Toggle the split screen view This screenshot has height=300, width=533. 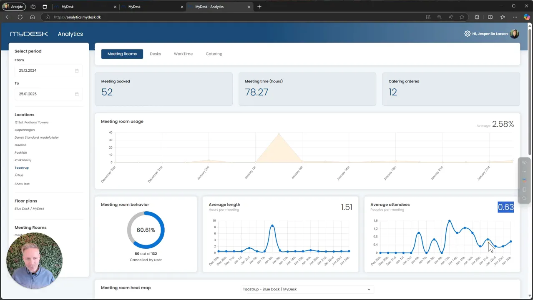(490, 17)
